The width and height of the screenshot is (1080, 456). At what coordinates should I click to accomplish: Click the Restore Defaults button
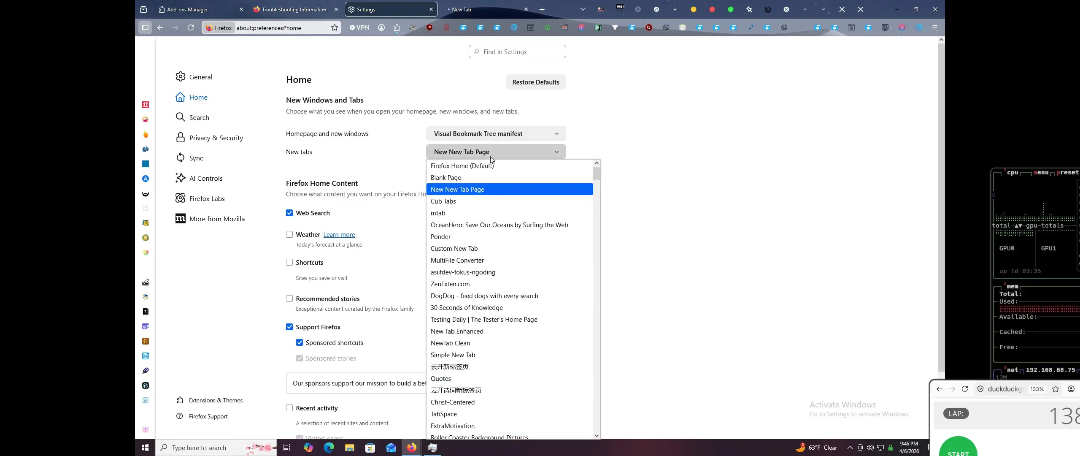(535, 82)
